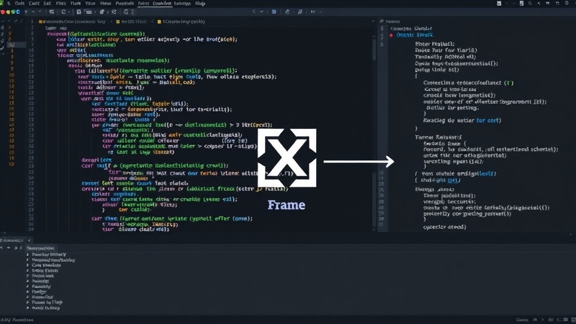576x324 pixels.
Task: Open the first editor tab with the orange file icon
Action: (73, 22)
